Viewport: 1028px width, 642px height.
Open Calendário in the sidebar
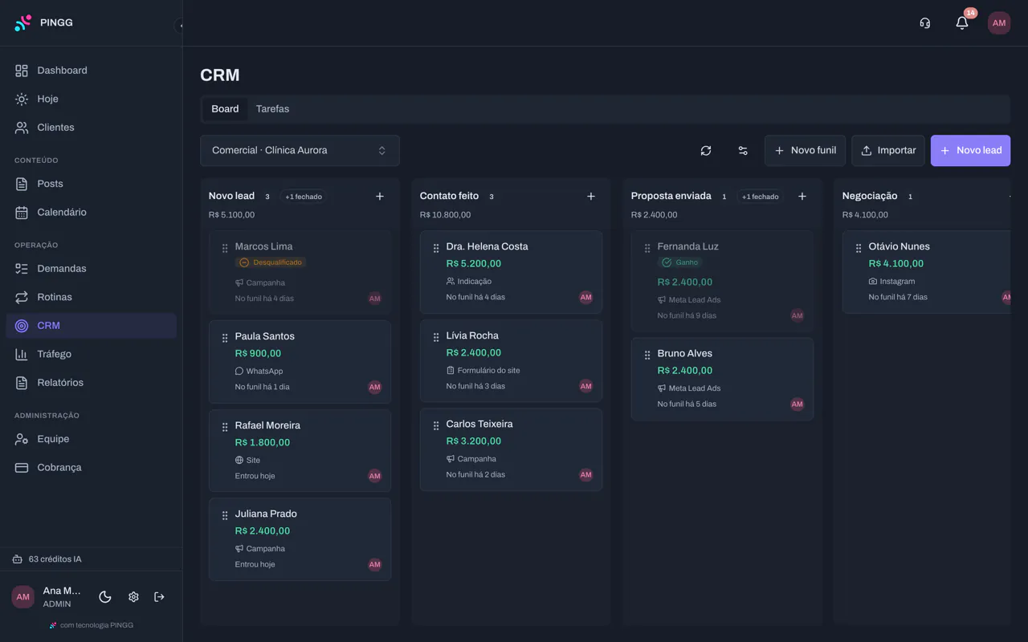pos(92,213)
